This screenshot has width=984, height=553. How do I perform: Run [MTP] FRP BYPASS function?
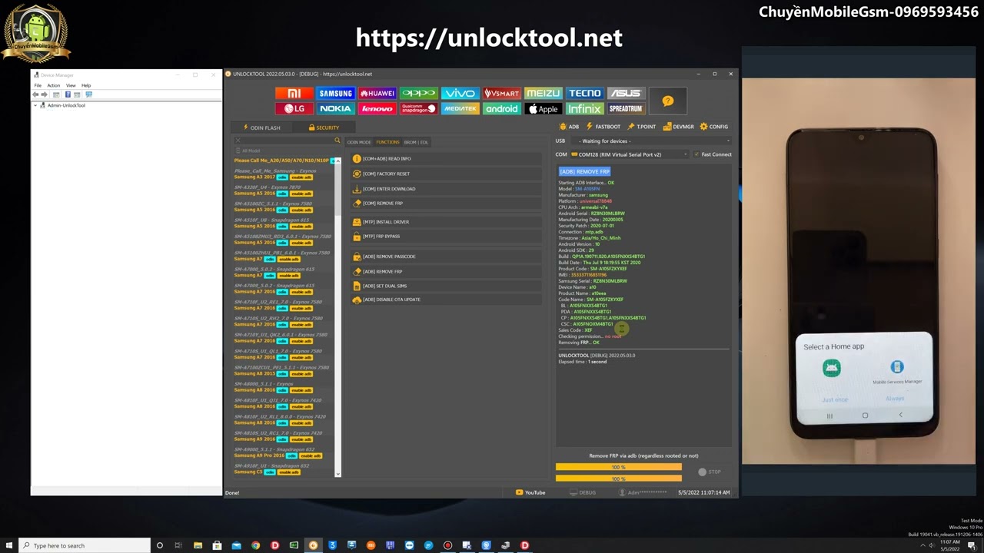coord(447,237)
